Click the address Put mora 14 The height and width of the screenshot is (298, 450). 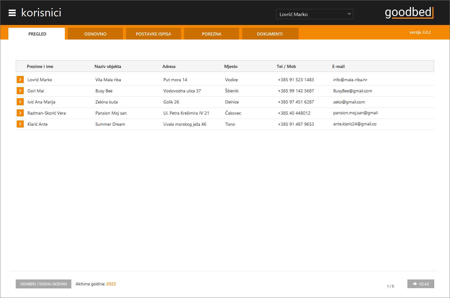(x=175, y=80)
